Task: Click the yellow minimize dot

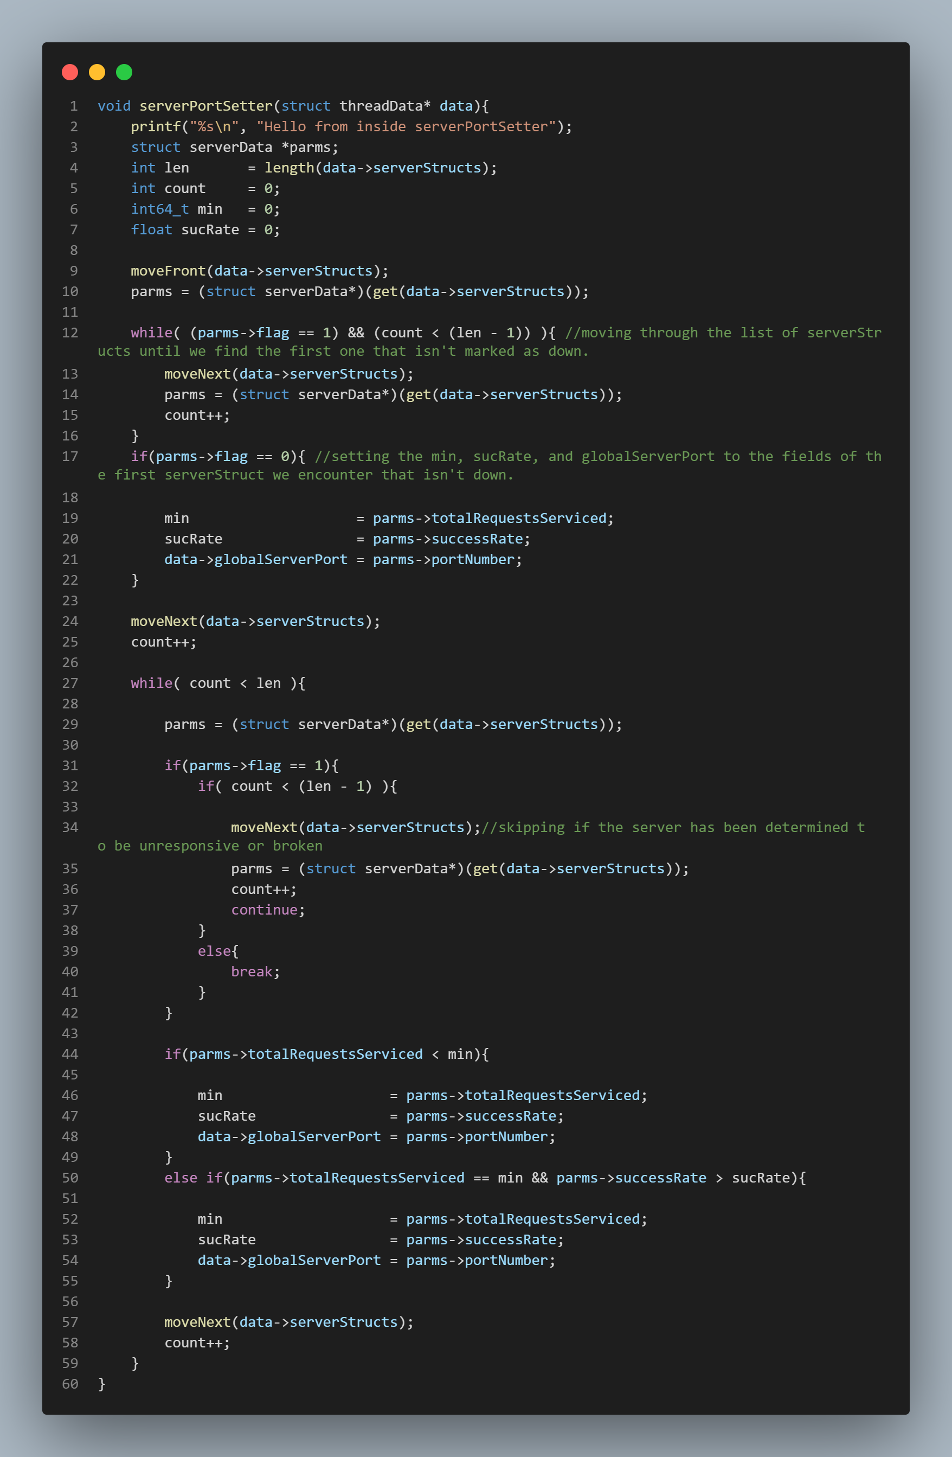Action: 97,72
